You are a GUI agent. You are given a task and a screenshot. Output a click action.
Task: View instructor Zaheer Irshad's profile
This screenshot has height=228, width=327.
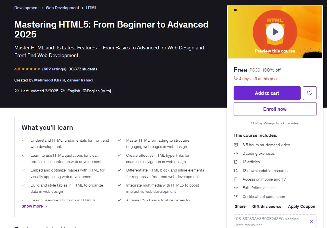point(80,80)
